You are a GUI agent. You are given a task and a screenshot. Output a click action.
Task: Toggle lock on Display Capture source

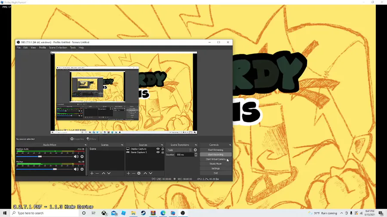coord(163,149)
